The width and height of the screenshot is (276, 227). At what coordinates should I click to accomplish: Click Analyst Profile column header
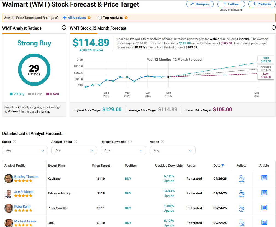(x=15, y=166)
